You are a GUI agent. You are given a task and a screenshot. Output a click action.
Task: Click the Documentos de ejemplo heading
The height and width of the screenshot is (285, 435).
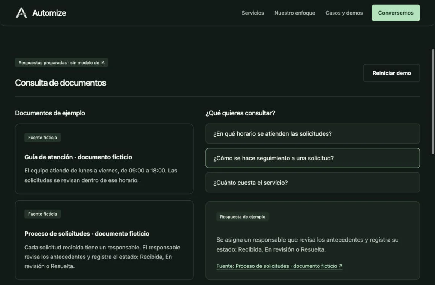(50, 113)
